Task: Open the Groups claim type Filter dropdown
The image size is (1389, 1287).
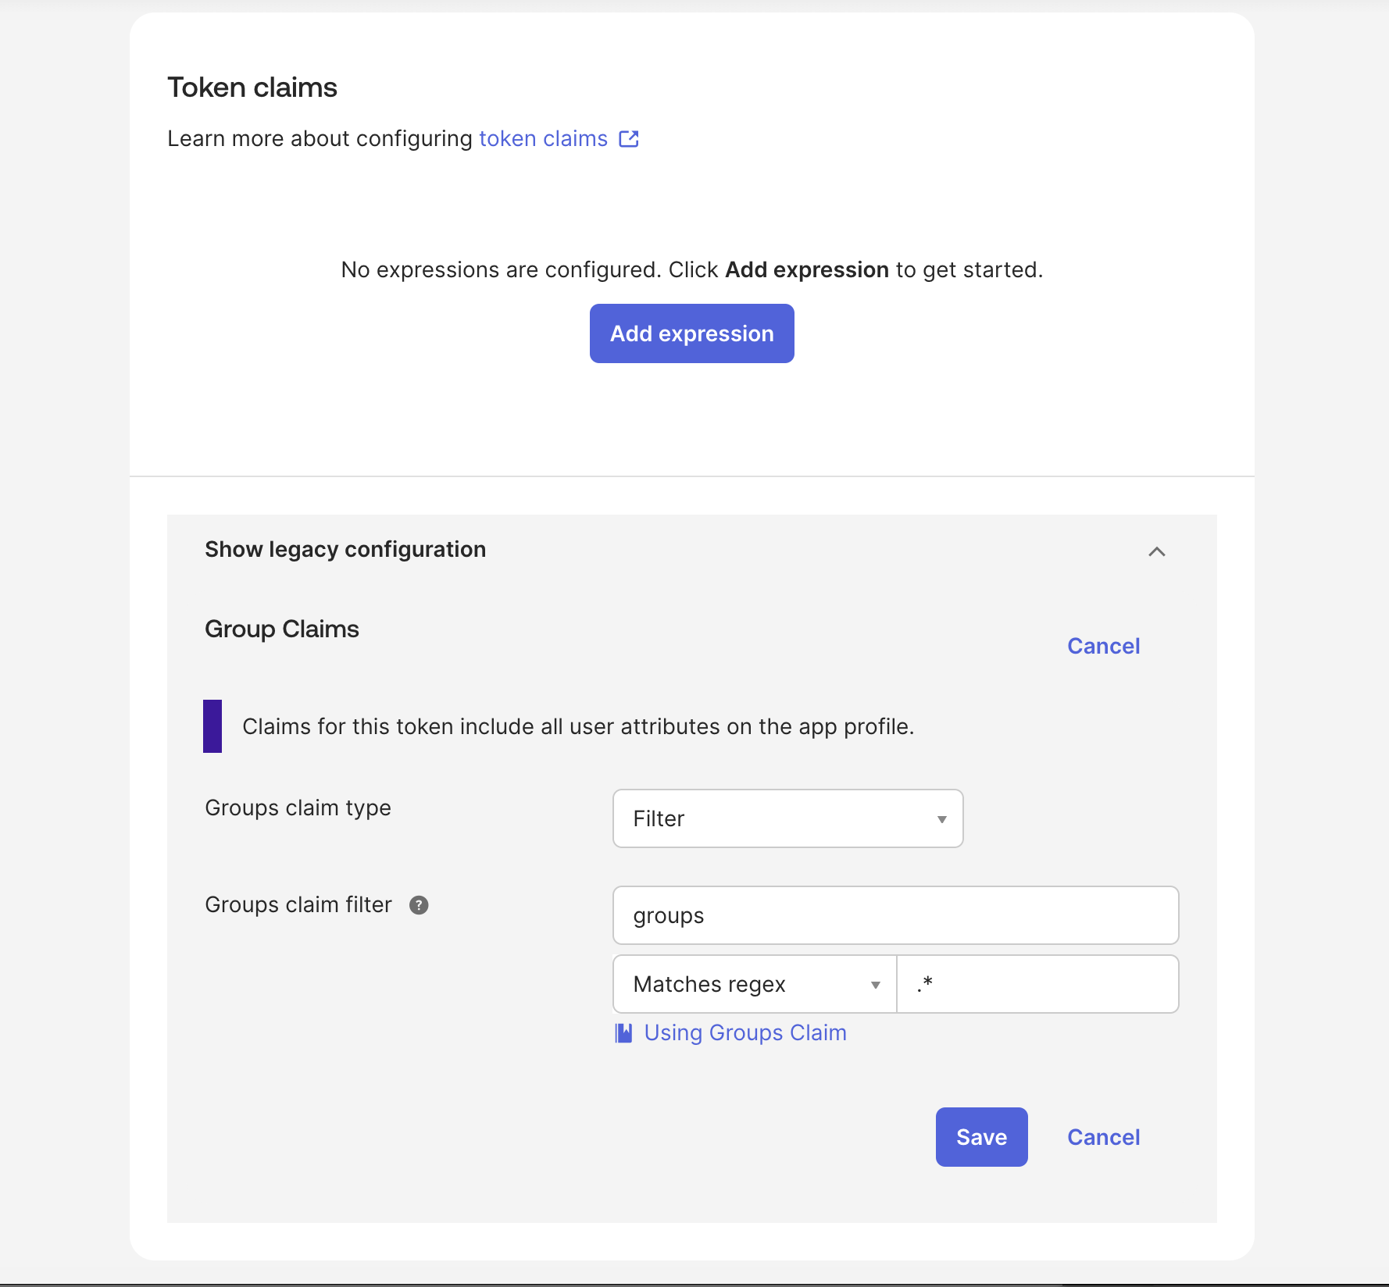Action: [787, 818]
